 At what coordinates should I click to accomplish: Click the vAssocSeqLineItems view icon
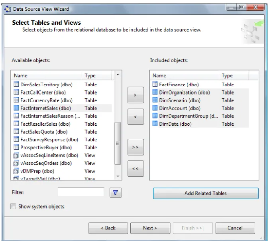16,155
